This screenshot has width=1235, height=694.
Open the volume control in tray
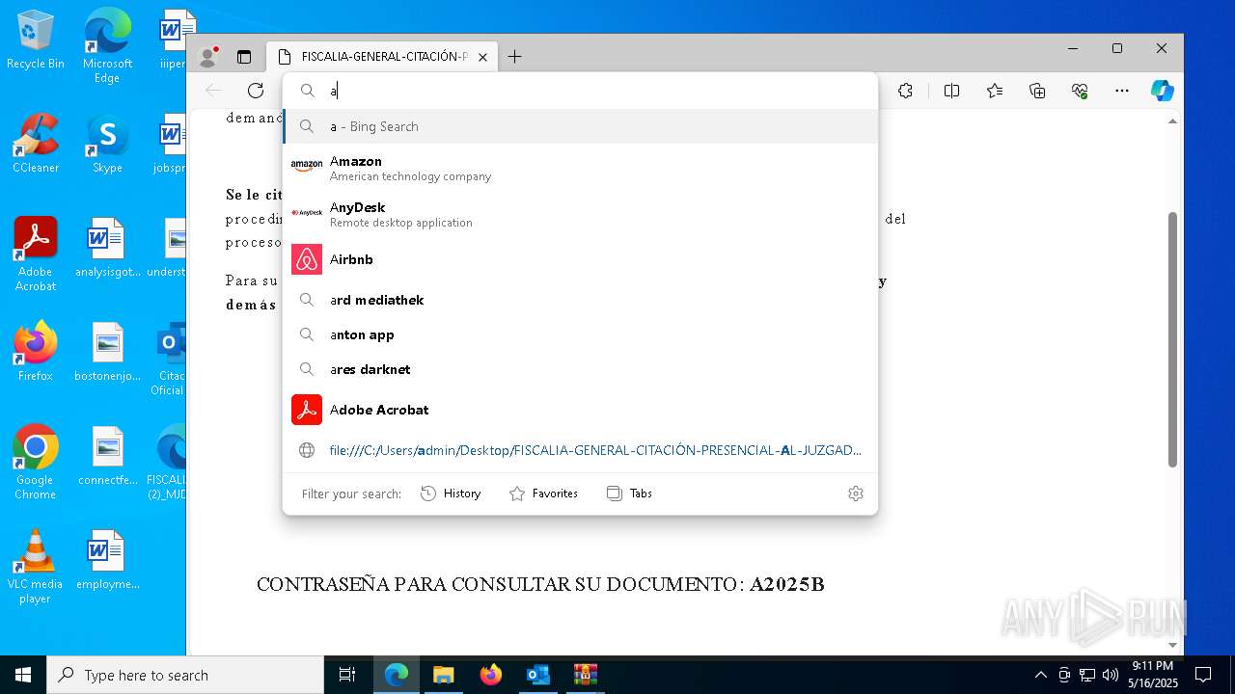click(1110, 675)
